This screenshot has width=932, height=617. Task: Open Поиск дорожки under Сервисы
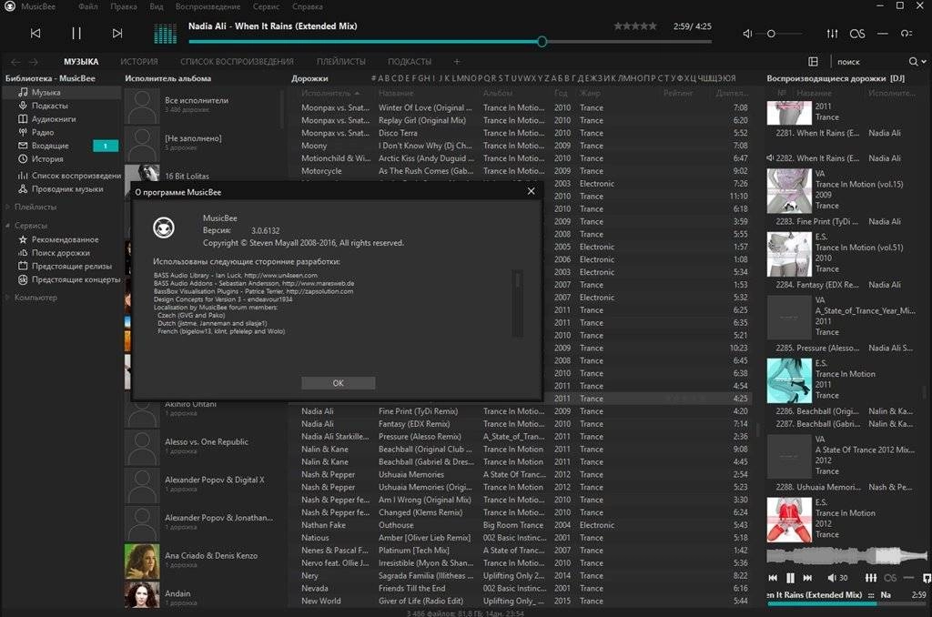[62, 253]
